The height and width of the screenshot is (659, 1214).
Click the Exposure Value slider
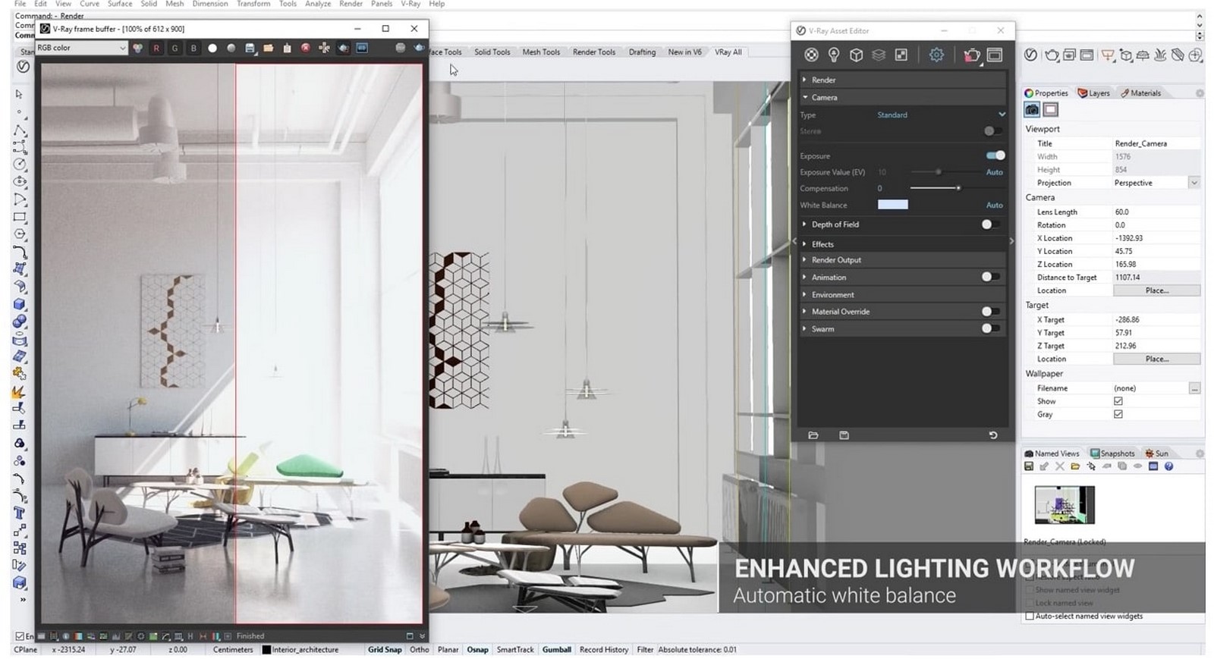pos(945,172)
